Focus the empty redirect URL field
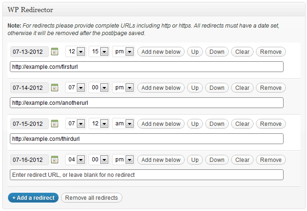The height and width of the screenshot is (211, 307). click(147, 175)
